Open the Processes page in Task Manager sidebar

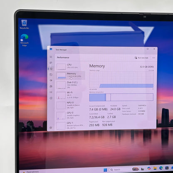coord(51,63)
